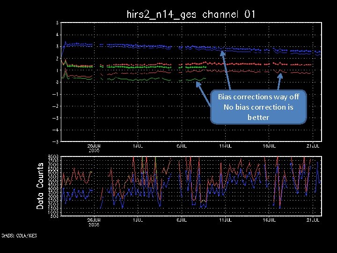Click "16JUL" date under Data Counts chart
The height and width of the screenshot is (253, 337).
click(269, 220)
